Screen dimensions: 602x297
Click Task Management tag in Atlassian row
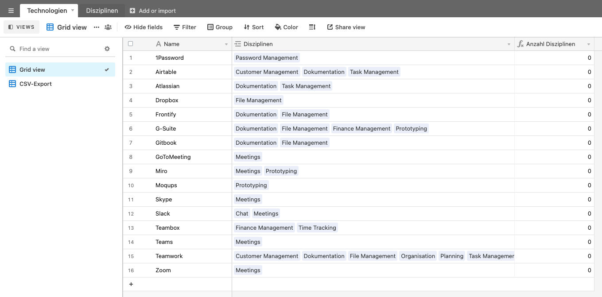306,86
